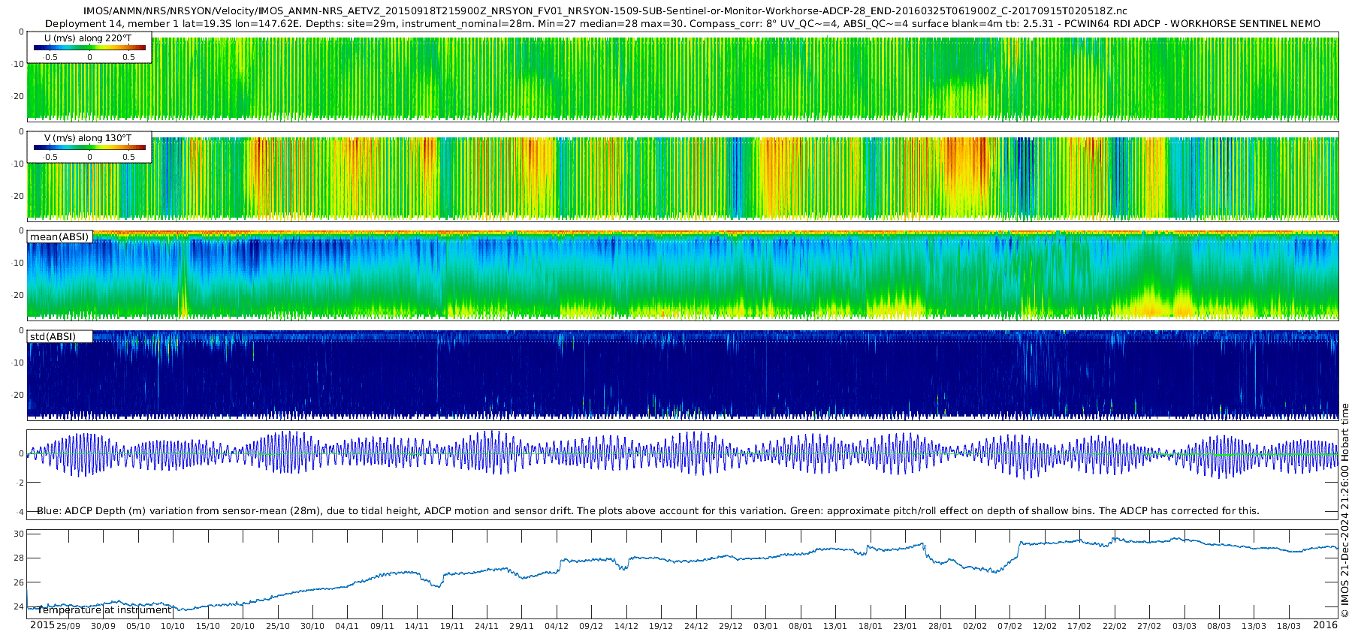Click the '03/03' date tick label

1185,626
